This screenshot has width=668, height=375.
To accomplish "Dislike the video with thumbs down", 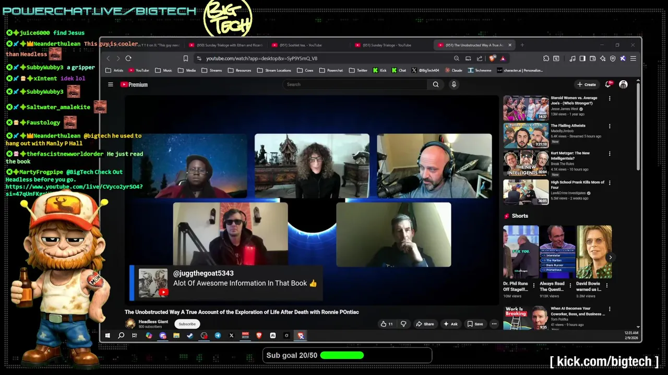I will point(403,324).
